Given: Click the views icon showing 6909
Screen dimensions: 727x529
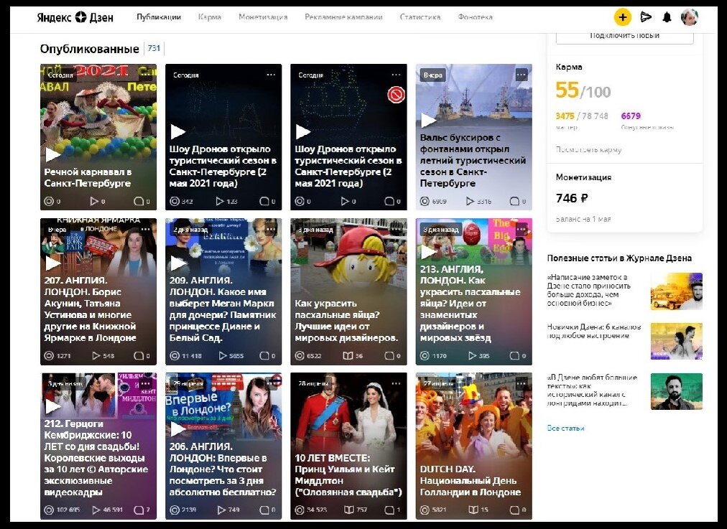Looking at the screenshot, I should coord(425,202).
